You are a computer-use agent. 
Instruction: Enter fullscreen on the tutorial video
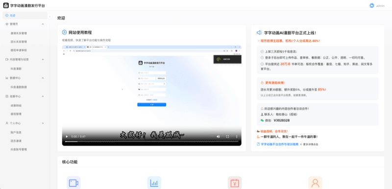(x=227, y=137)
